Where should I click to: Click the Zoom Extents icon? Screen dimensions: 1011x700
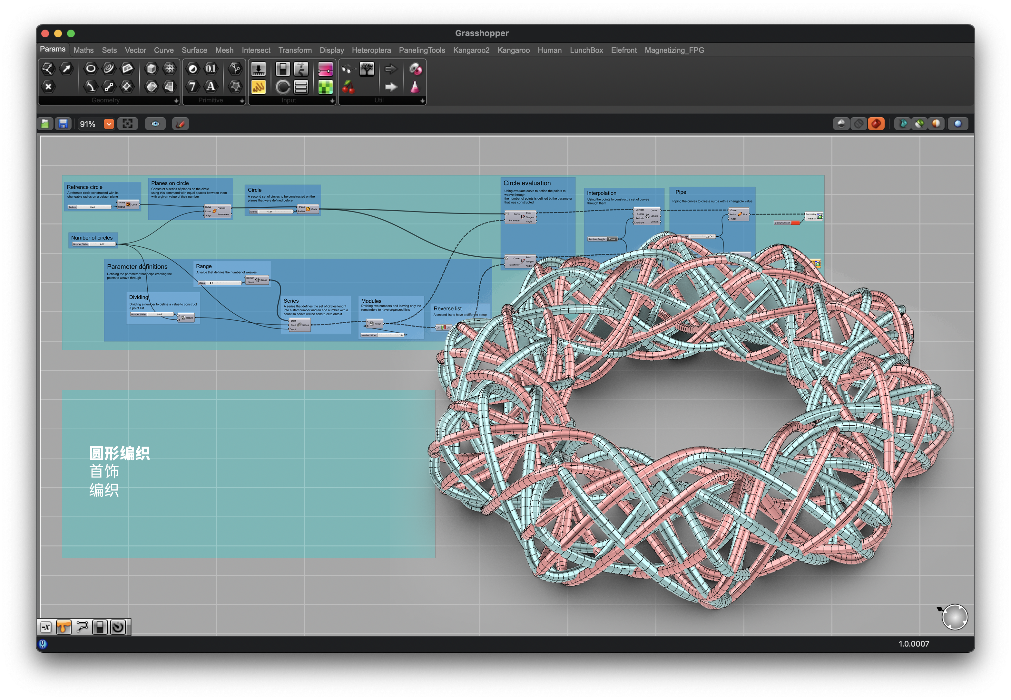pyautogui.click(x=128, y=124)
